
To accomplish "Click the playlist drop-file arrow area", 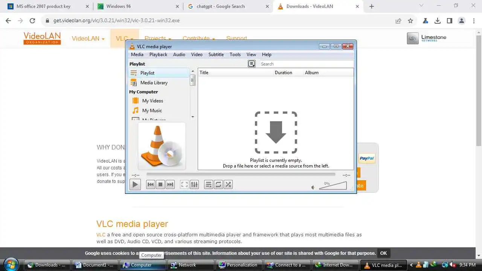I will pos(276,132).
